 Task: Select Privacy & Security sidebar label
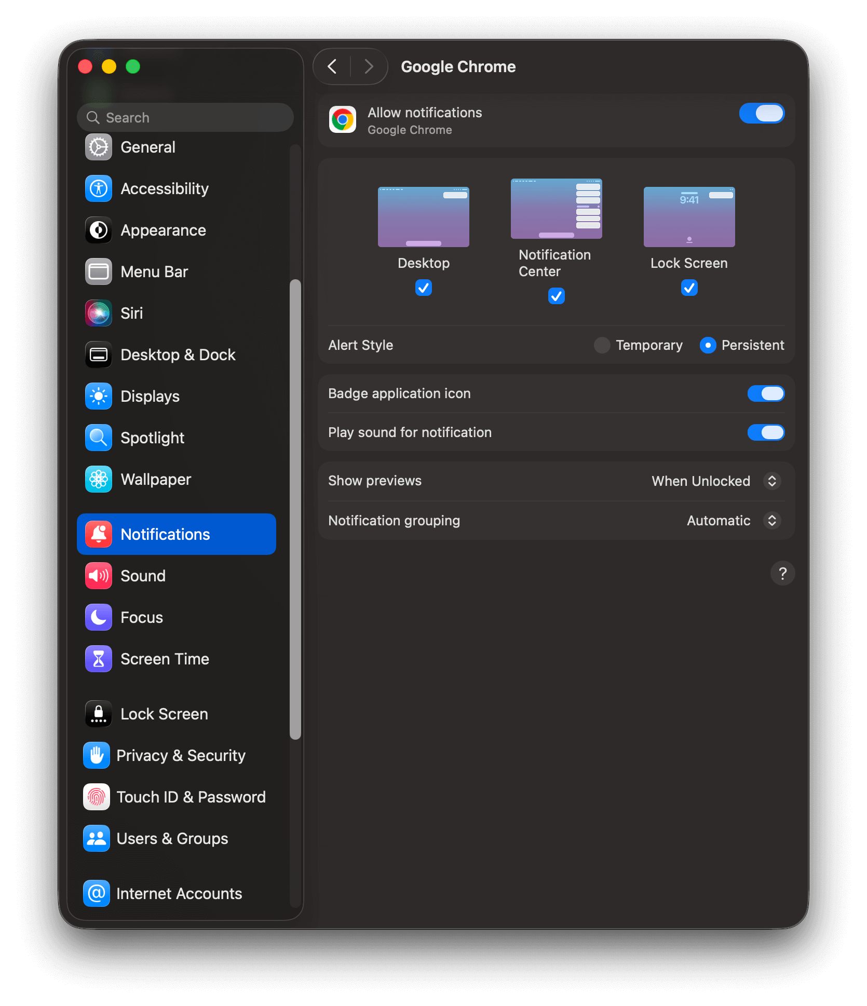point(181,756)
